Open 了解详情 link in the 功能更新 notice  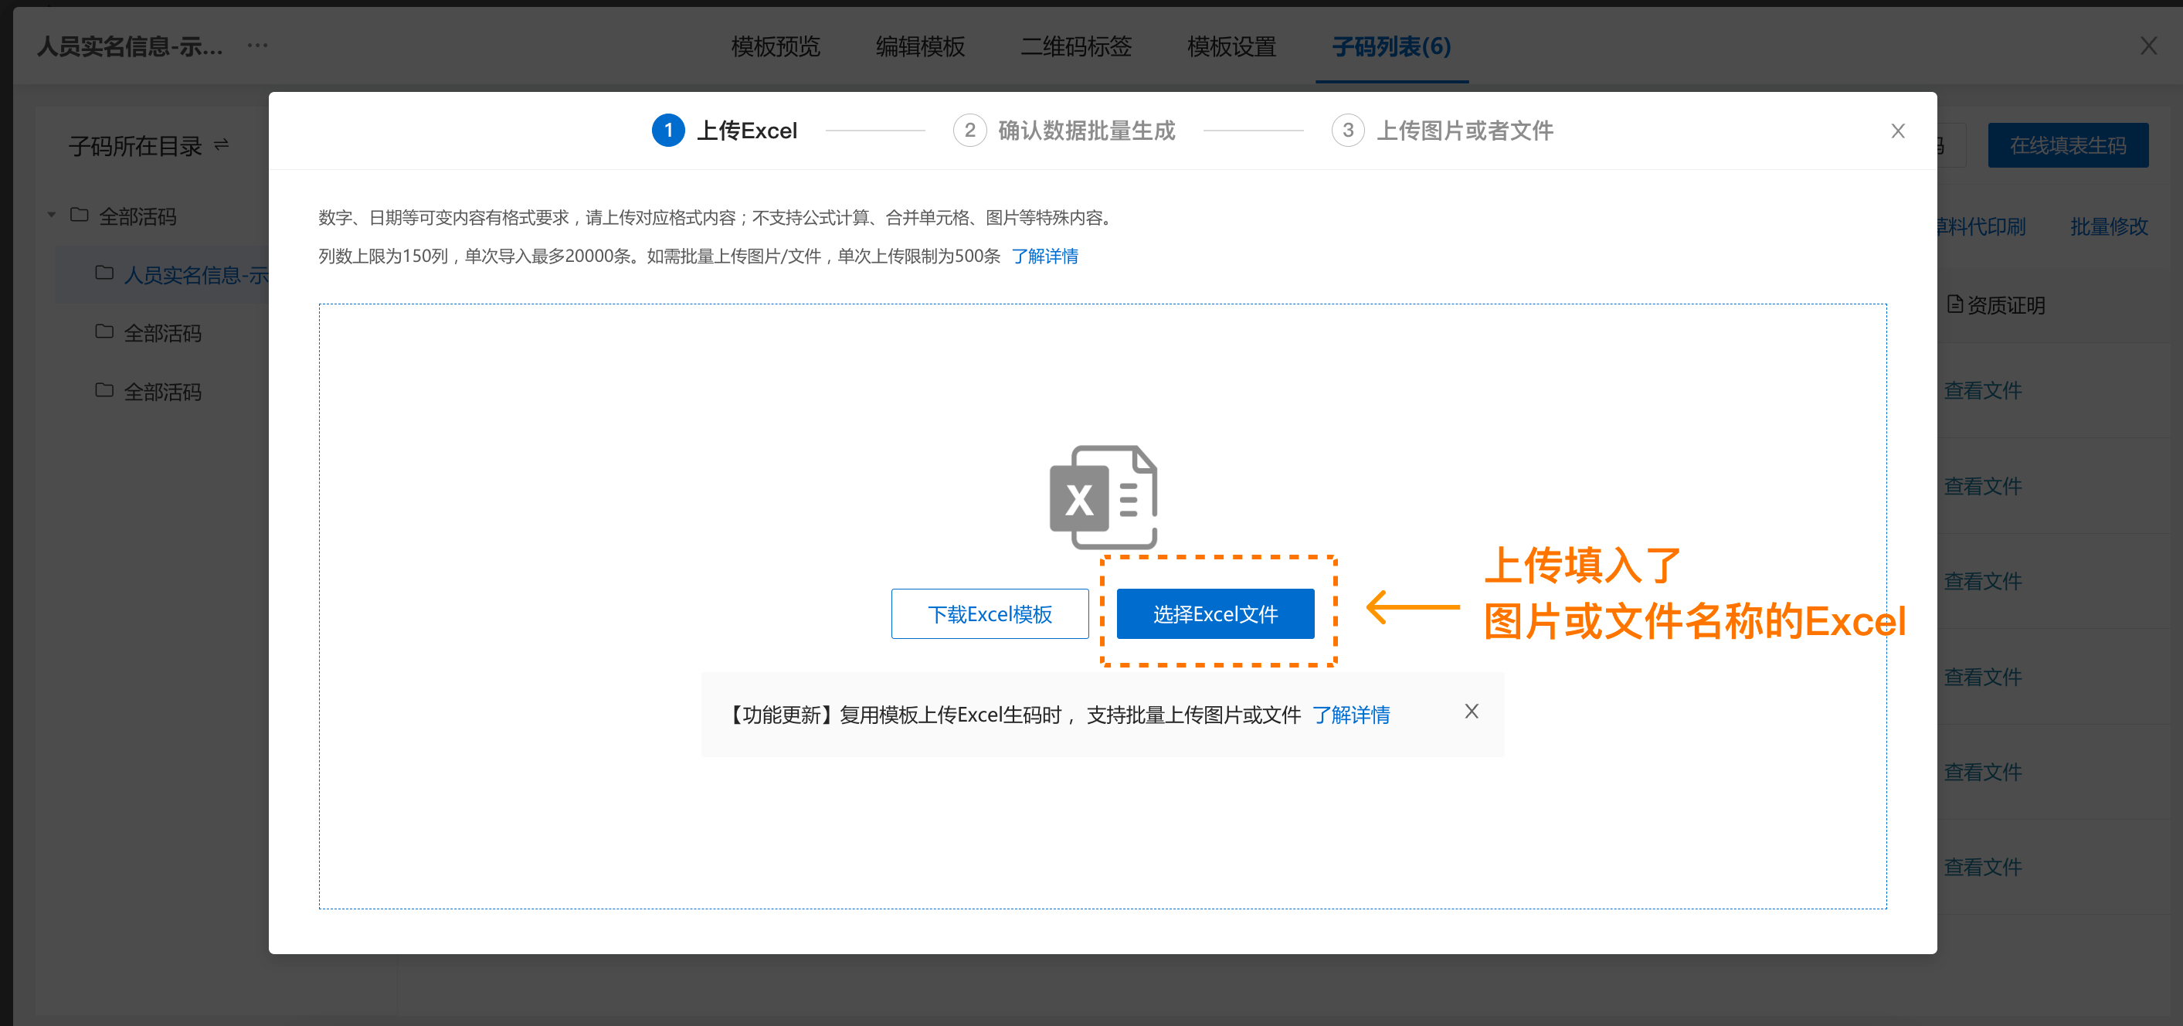1350,714
